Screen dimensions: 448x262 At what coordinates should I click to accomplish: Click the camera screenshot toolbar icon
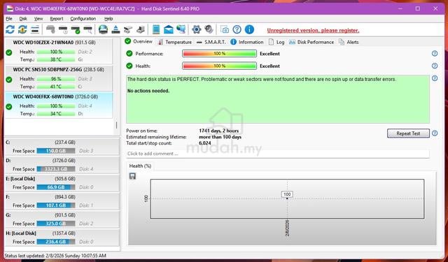click(x=225, y=29)
